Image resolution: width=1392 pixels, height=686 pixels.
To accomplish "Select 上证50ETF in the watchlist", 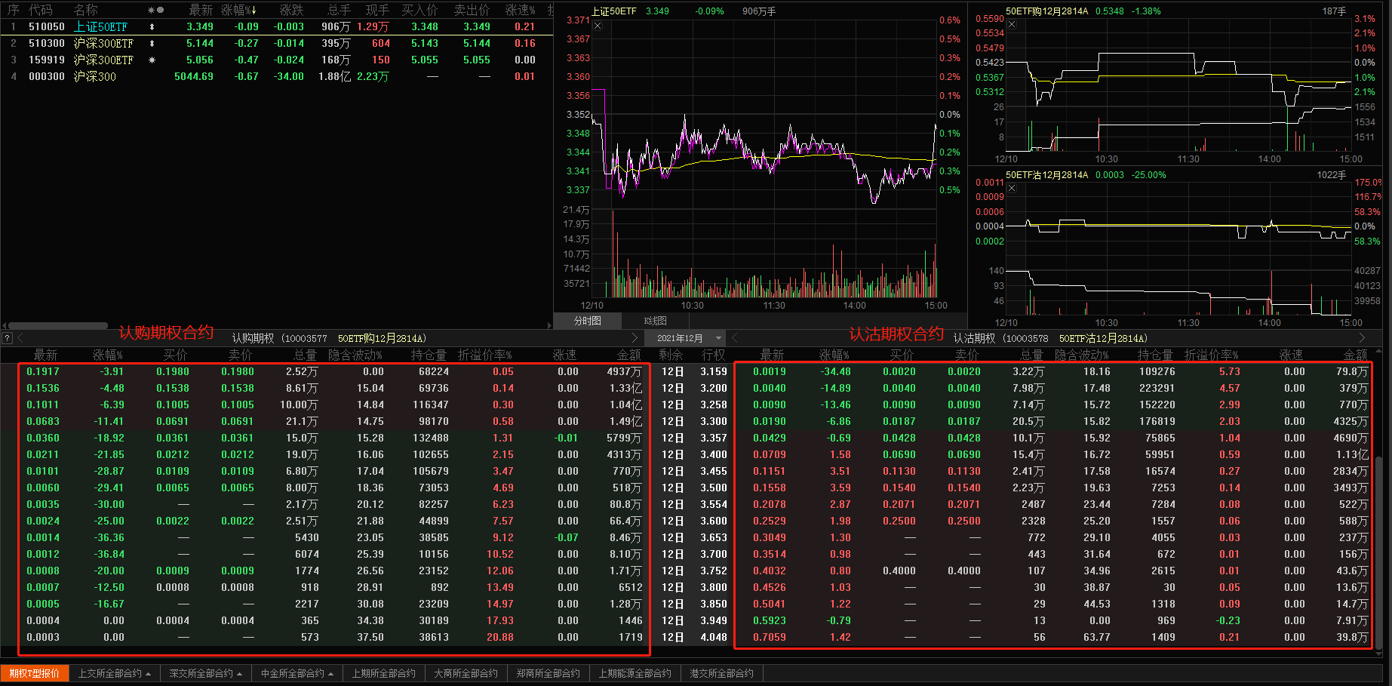I will click(101, 26).
